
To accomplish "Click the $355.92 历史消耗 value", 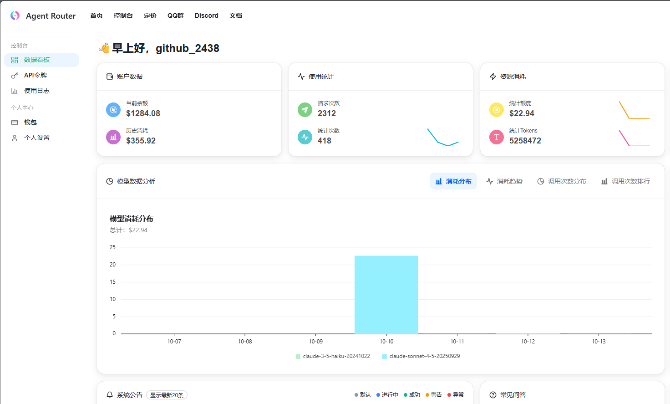I will (141, 141).
